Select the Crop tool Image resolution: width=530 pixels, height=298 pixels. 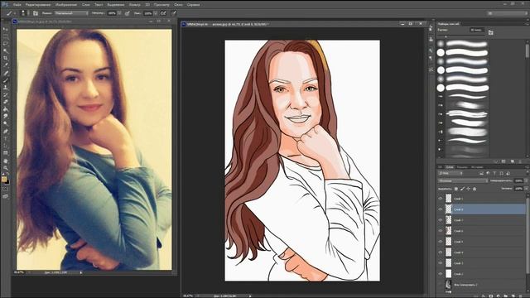pos(6,58)
